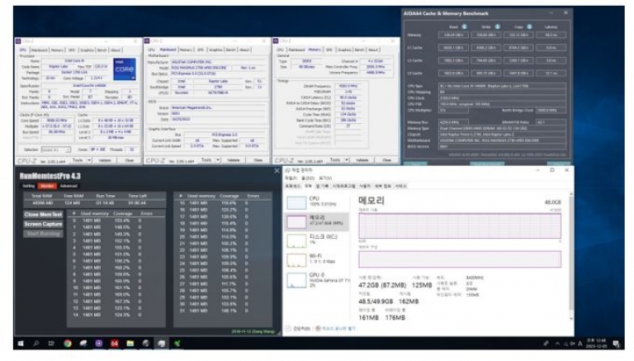Click "48.5/49.9GB" committed value
Viewport: 634px width, 361px height.
coord(376,301)
